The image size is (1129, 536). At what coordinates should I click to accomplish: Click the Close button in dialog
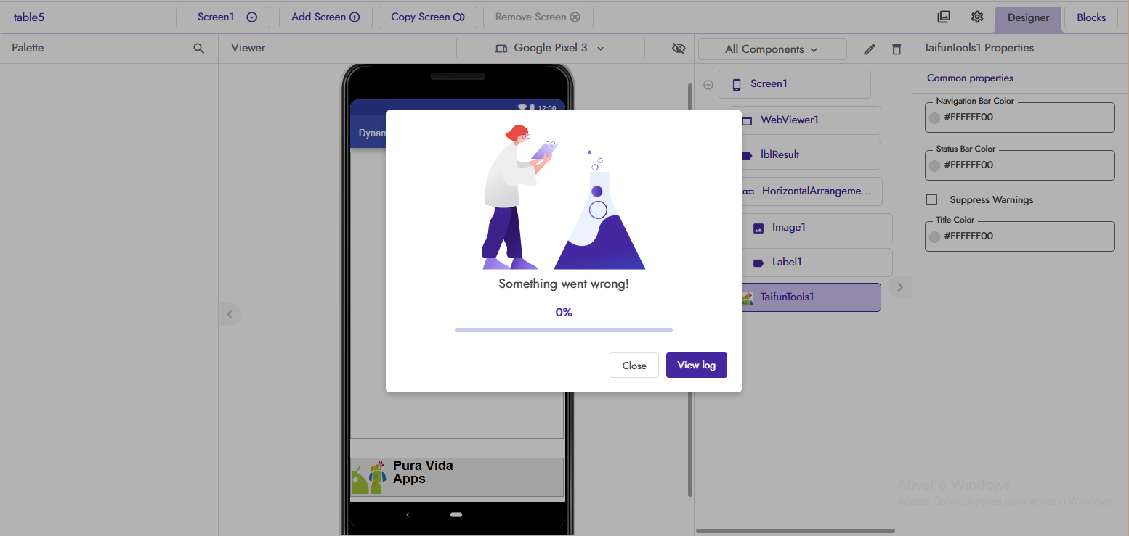[x=634, y=366]
